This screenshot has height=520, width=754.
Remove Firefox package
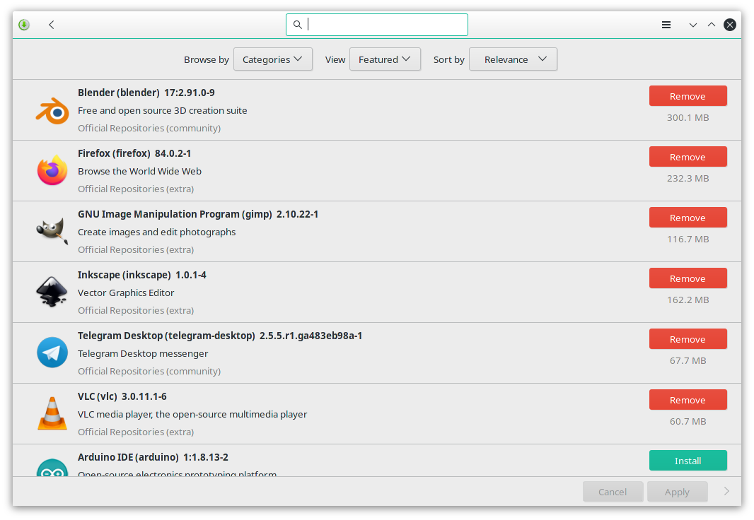tap(688, 157)
